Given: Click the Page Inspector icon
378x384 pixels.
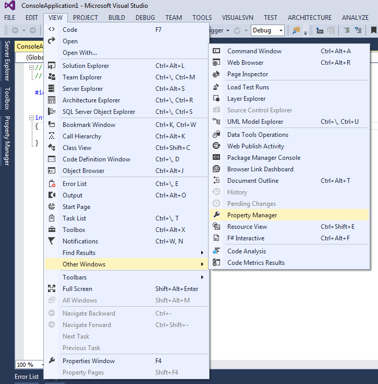Looking at the screenshot, I should click(216, 74).
